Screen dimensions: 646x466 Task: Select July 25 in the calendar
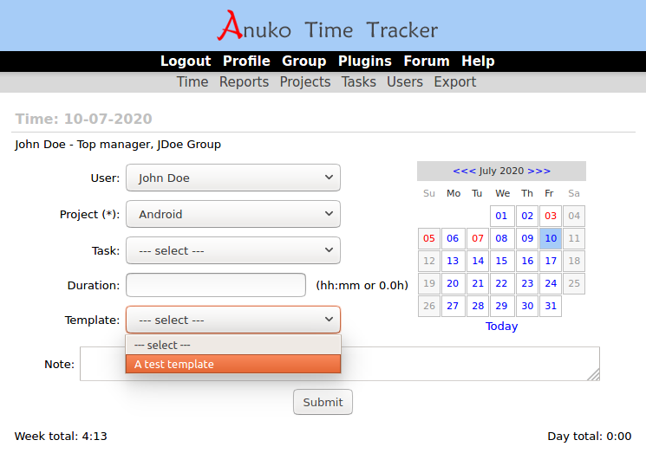[574, 283]
